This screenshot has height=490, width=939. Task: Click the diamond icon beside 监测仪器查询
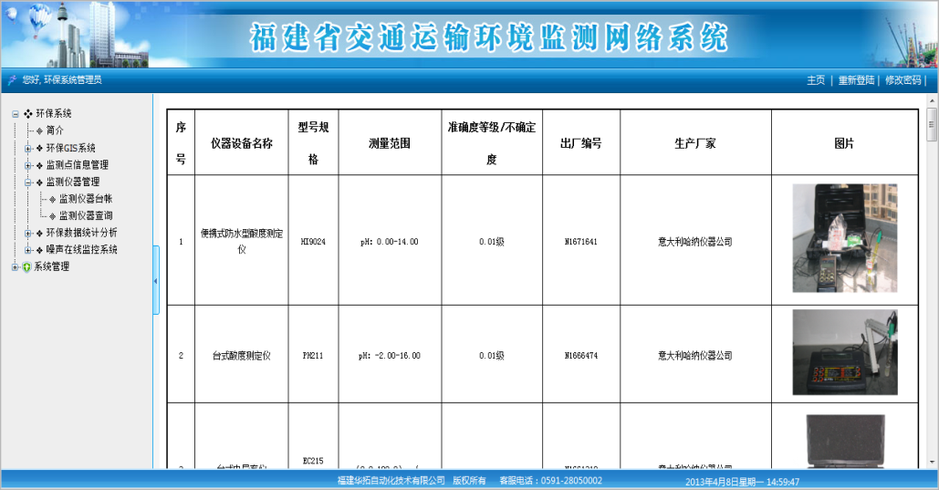pos(52,216)
